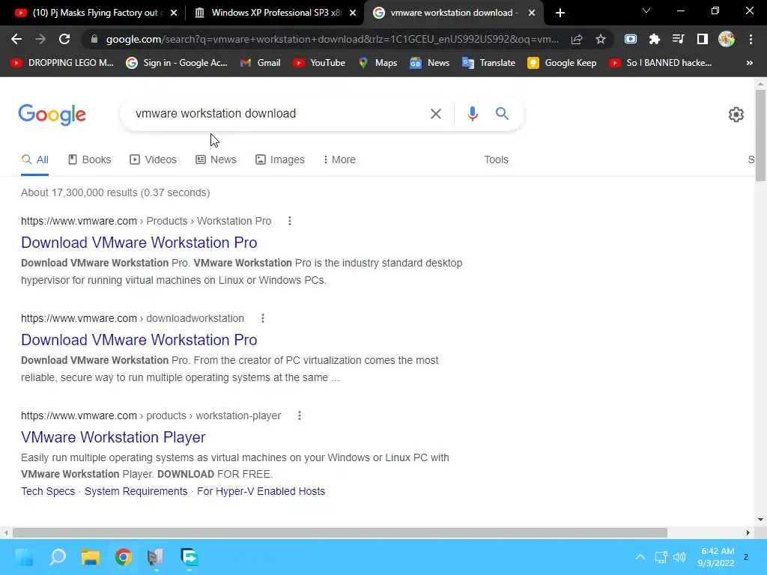This screenshot has height=575, width=767.
Task: Click the scroll down arrow
Action: click(760, 520)
